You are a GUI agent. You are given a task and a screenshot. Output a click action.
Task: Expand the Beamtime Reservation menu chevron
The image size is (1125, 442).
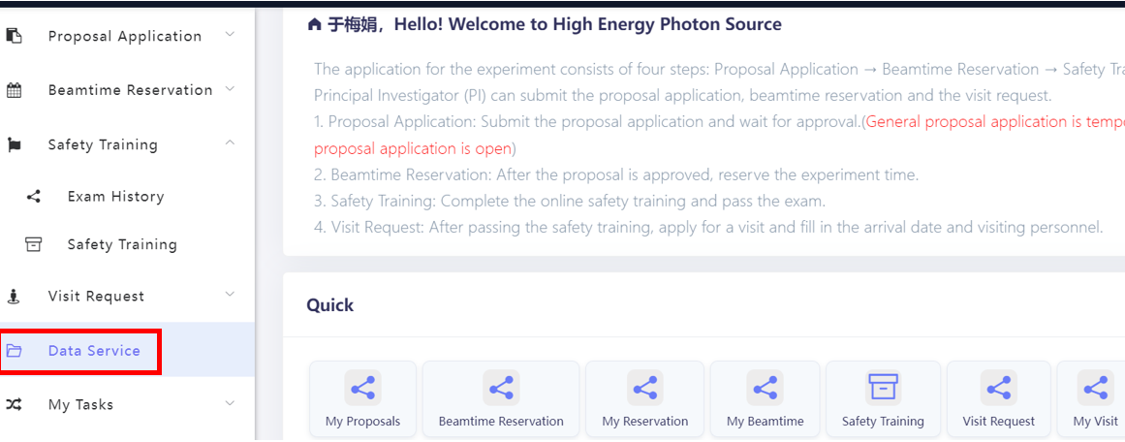[230, 89]
